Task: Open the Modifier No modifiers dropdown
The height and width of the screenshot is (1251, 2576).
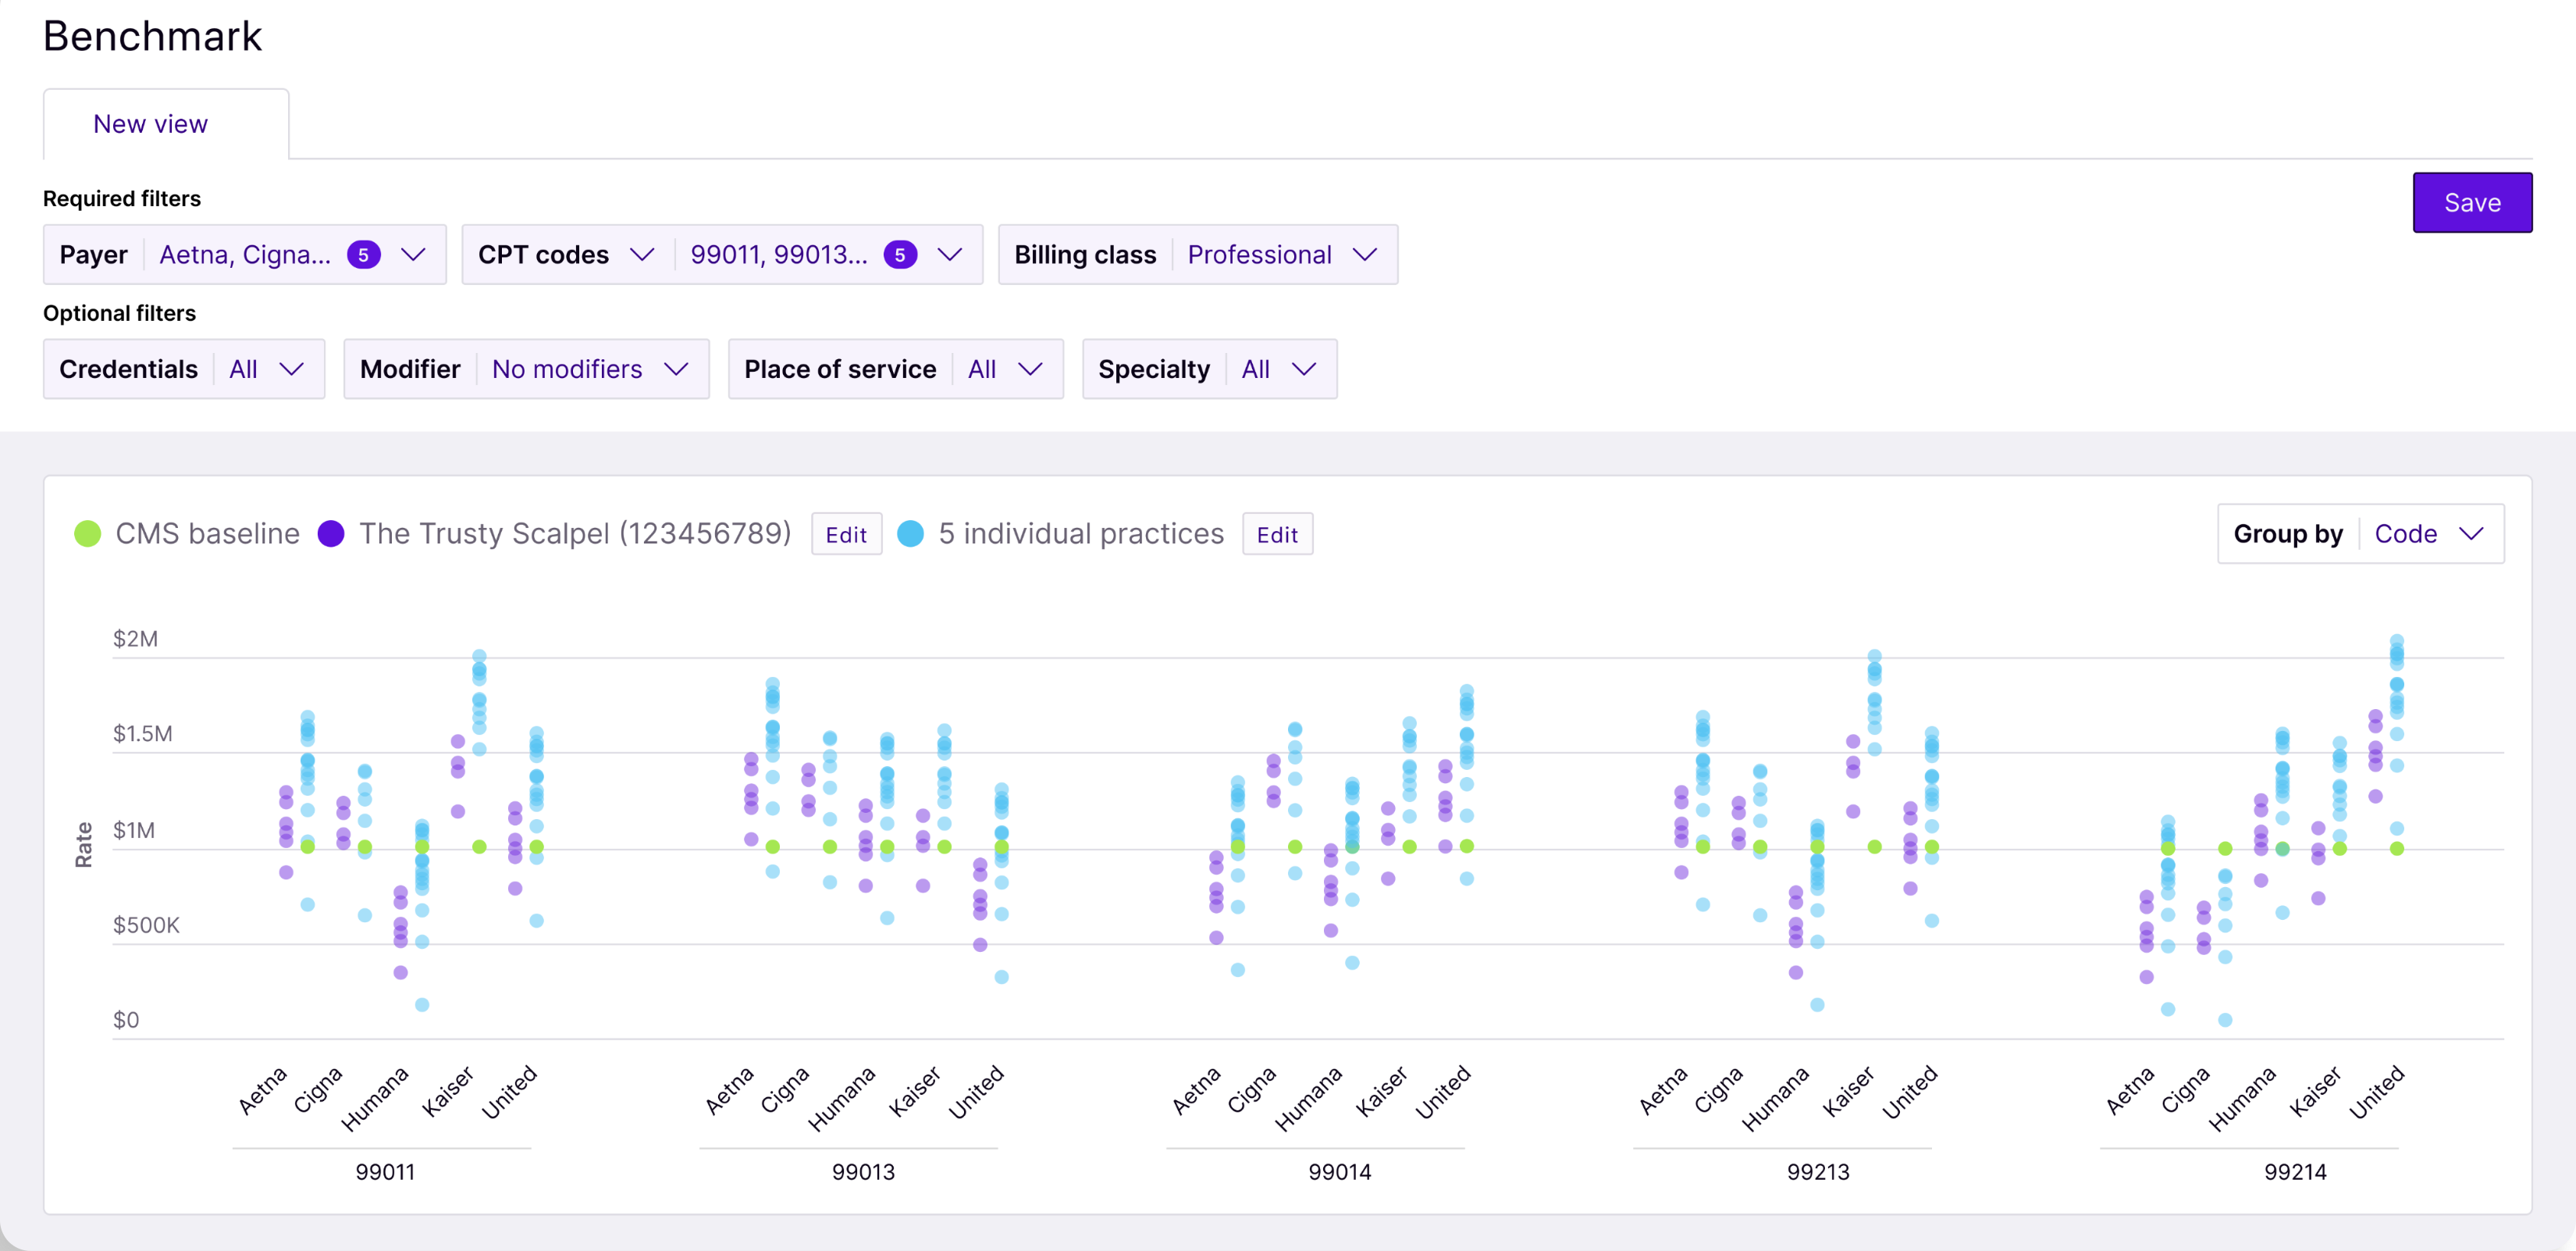Action: pos(526,369)
